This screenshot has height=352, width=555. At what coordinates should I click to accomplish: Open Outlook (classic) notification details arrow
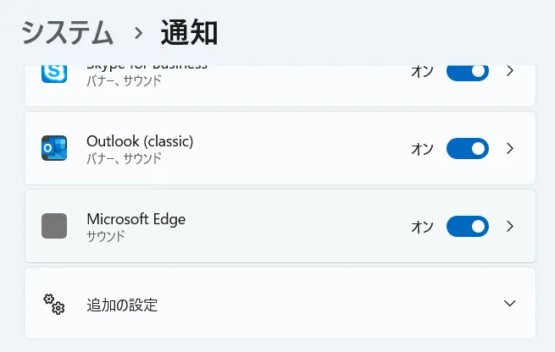510,148
